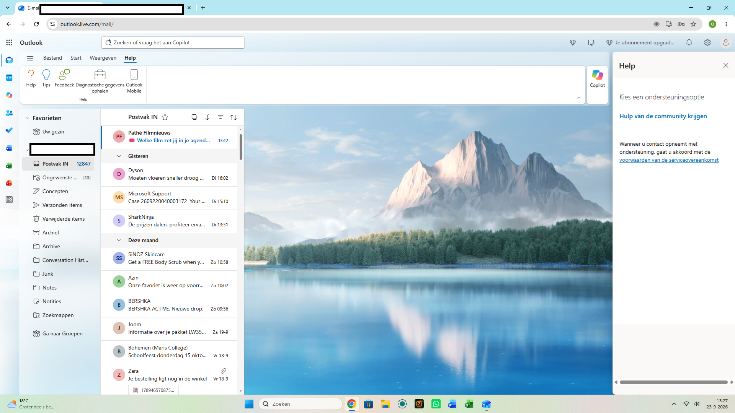Open sort order arrows menu
This screenshot has width=735, height=413.
coord(234,117)
